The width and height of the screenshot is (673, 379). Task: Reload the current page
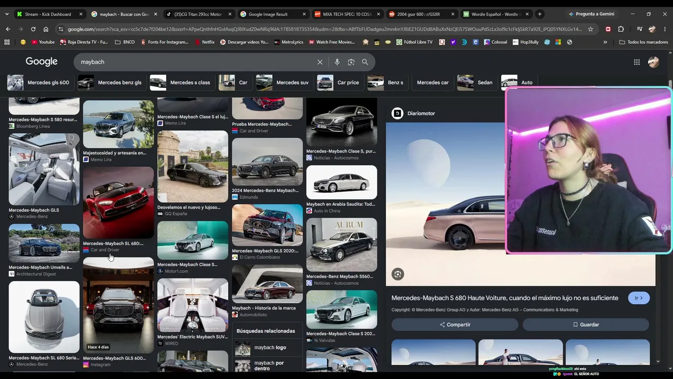tap(33, 29)
